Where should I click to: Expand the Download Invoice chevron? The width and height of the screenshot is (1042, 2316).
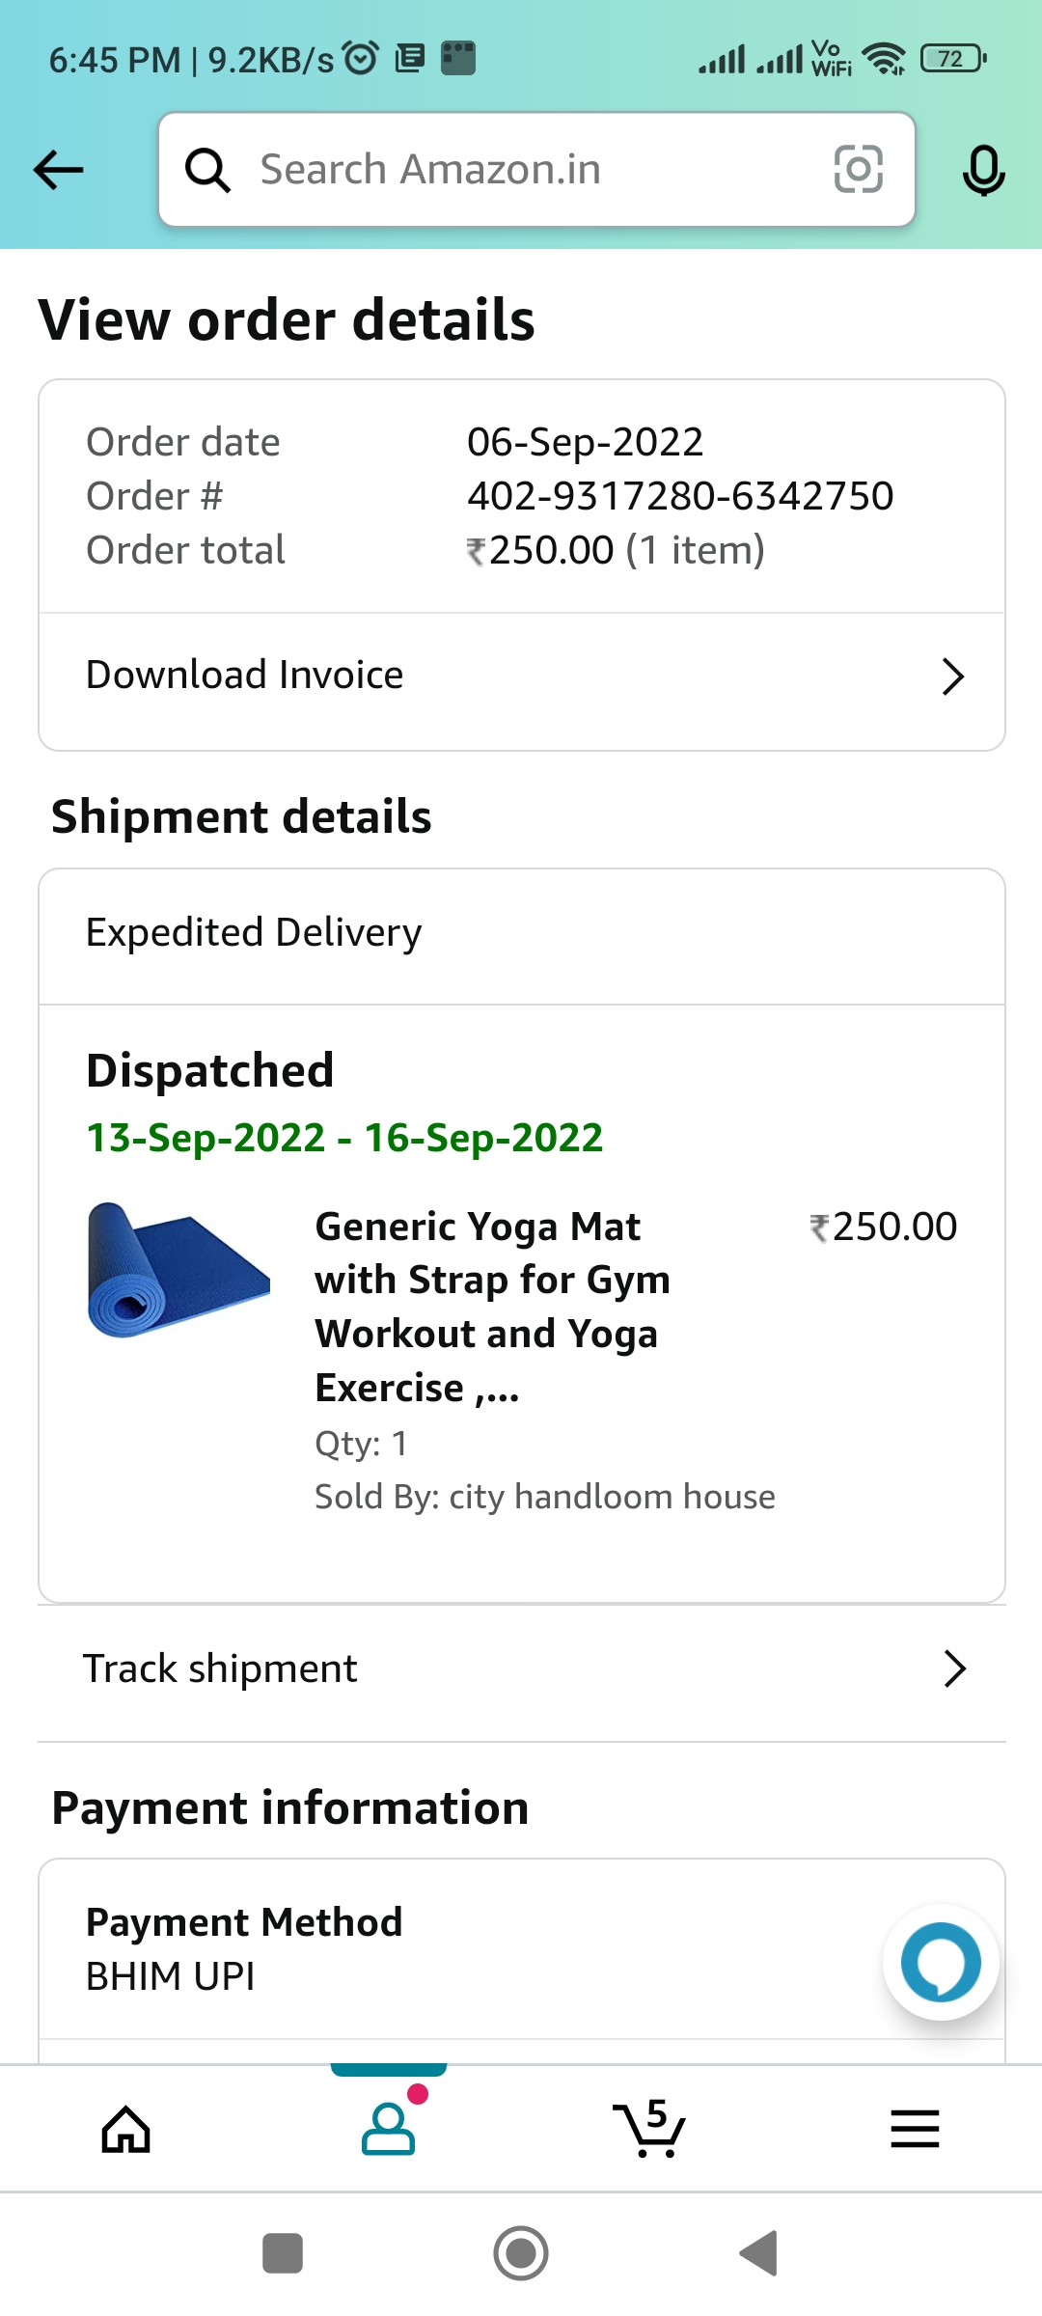(x=953, y=676)
